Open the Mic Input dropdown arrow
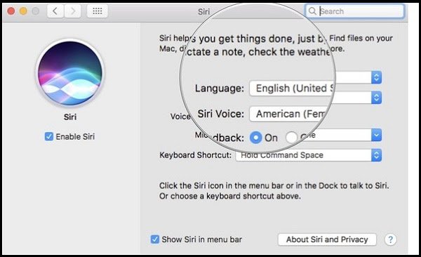Screen dimensions: 421x257 (376, 135)
